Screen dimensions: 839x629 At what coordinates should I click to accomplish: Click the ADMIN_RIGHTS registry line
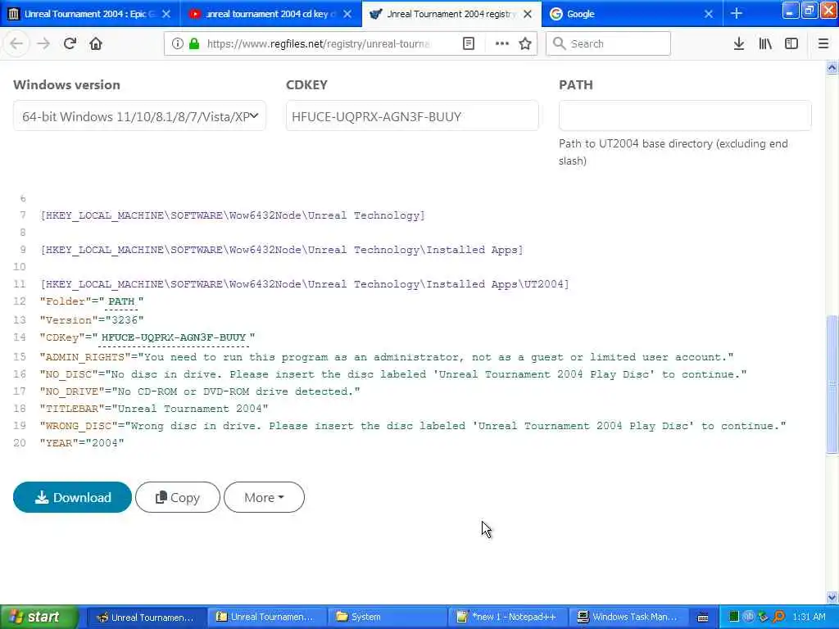pos(387,357)
